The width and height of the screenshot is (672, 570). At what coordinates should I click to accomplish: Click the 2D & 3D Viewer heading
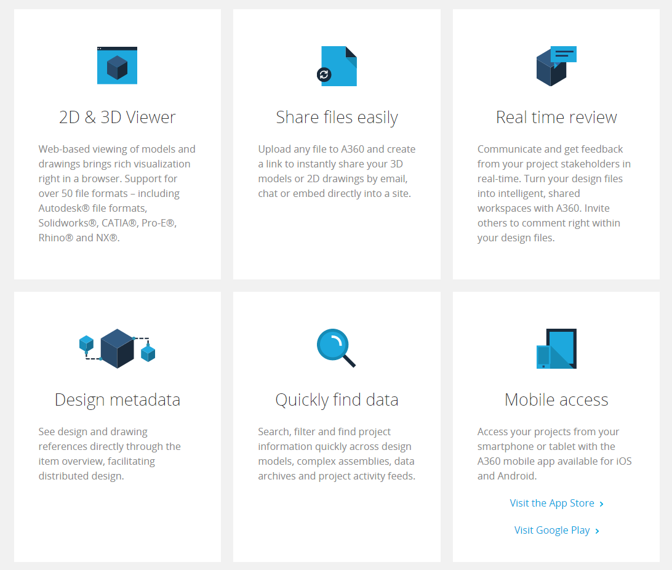click(x=117, y=117)
